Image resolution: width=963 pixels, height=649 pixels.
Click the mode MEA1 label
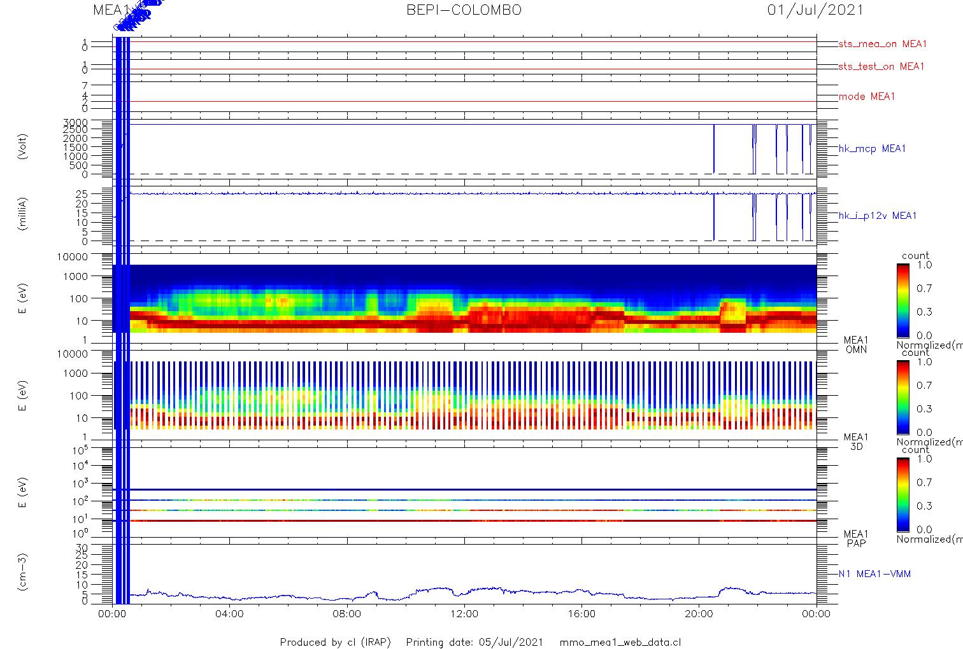(x=867, y=97)
